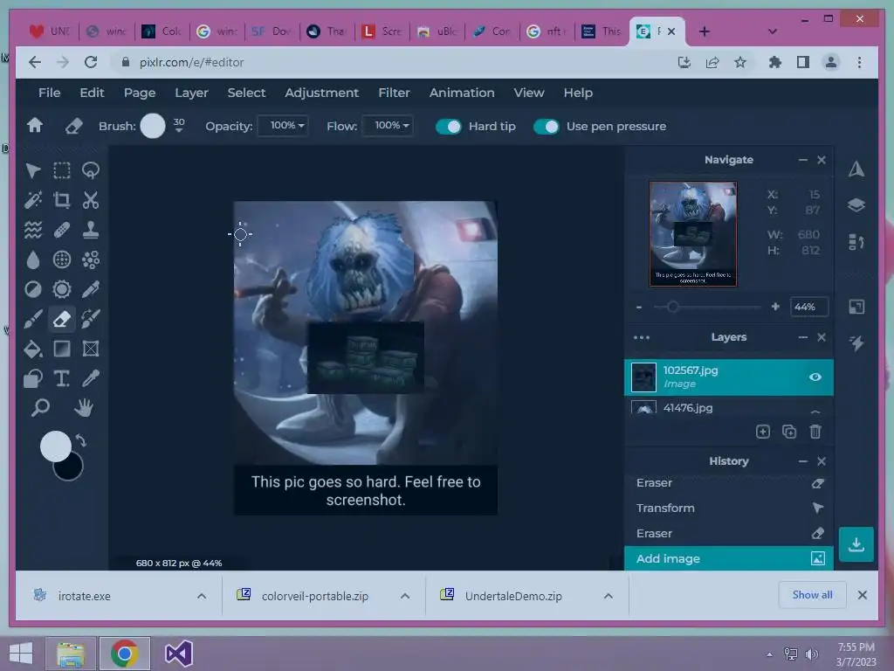Zoom in with navigator plus button
The image size is (894, 671).
(775, 307)
